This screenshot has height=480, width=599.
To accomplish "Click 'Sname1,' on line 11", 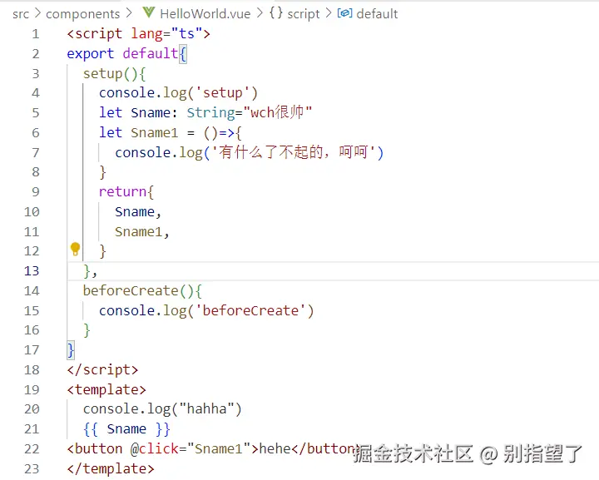I will 142,232.
